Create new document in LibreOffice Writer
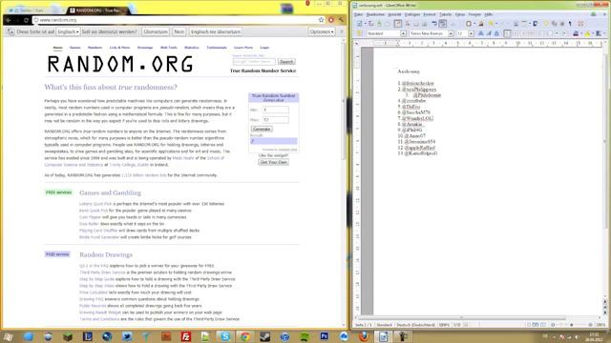 click(x=359, y=24)
